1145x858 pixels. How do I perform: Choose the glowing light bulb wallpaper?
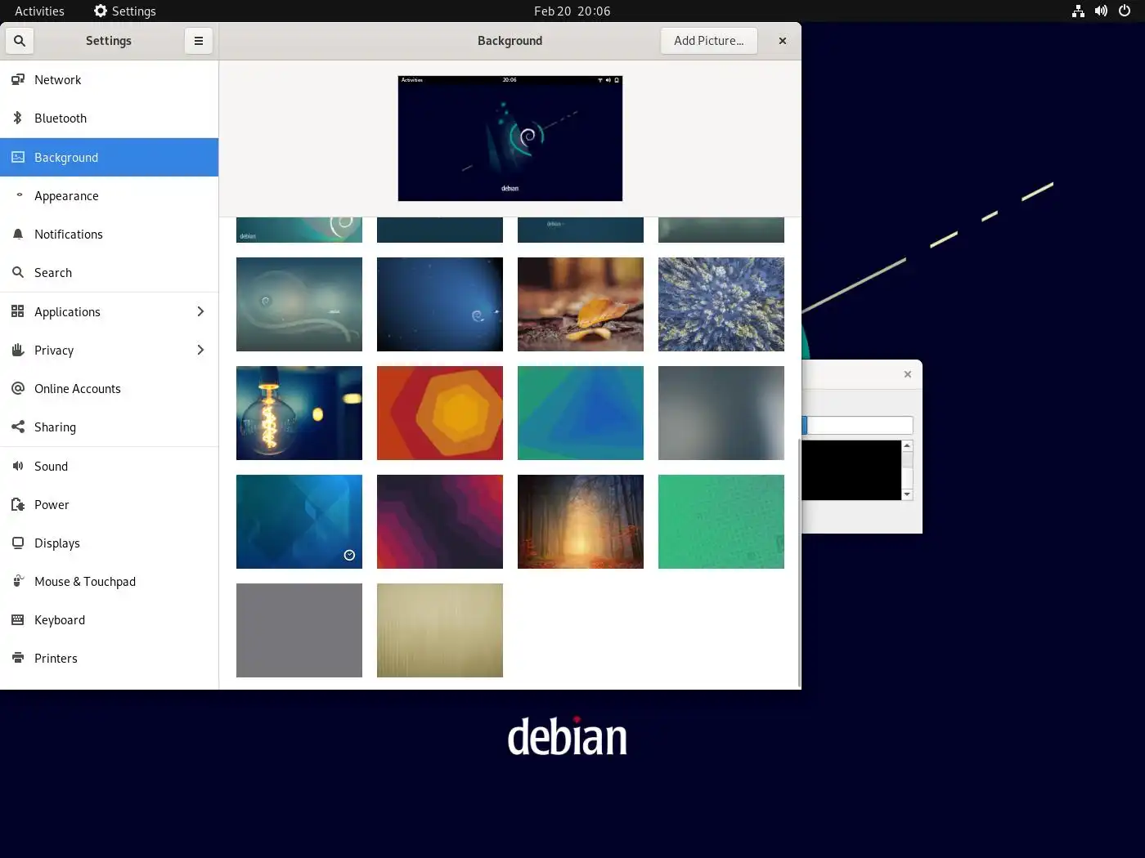(299, 413)
